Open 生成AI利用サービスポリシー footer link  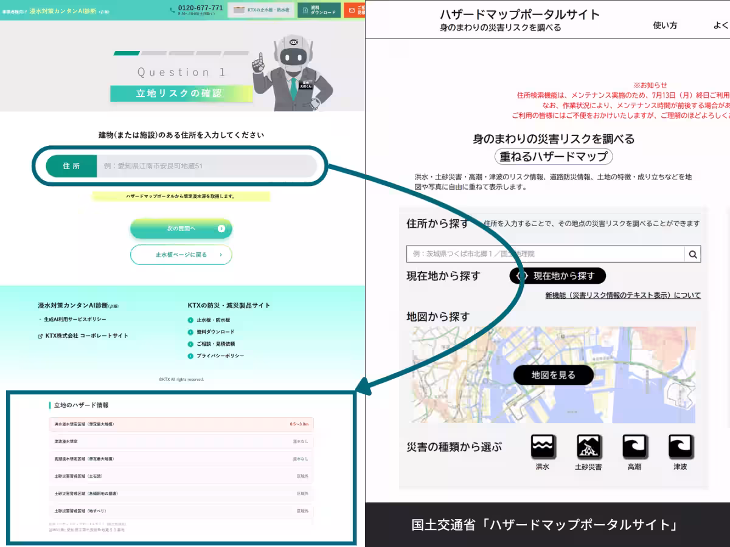point(75,319)
